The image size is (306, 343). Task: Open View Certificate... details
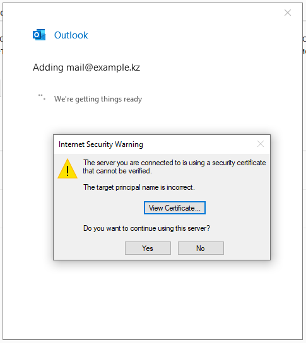click(x=174, y=208)
